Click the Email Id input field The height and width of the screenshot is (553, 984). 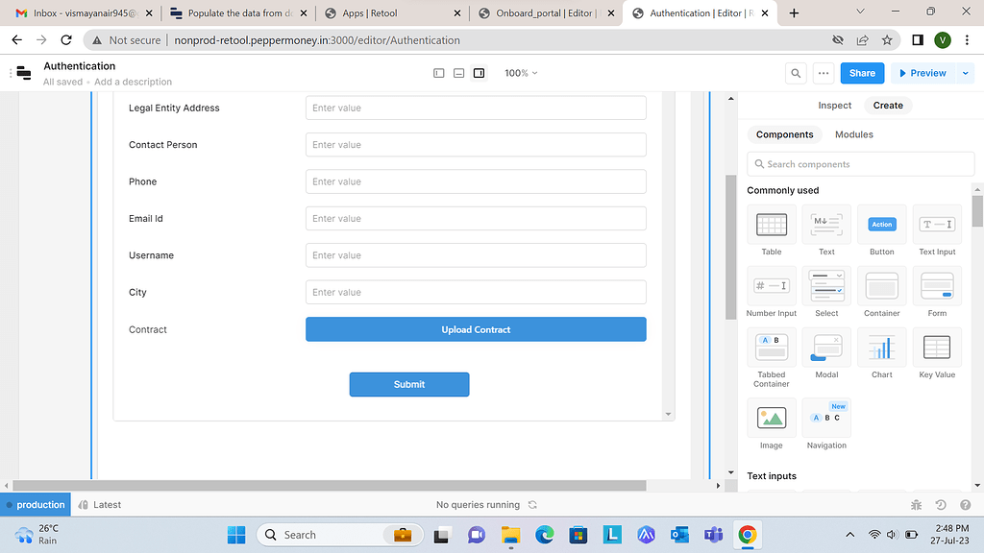pos(476,218)
